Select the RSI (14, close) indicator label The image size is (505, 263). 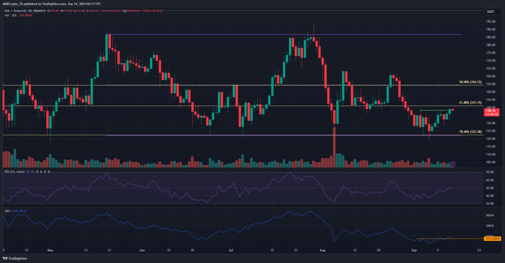(15, 172)
